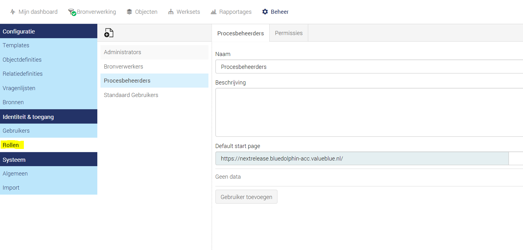Click the Rapportages bar chart icon

(213, 12)
